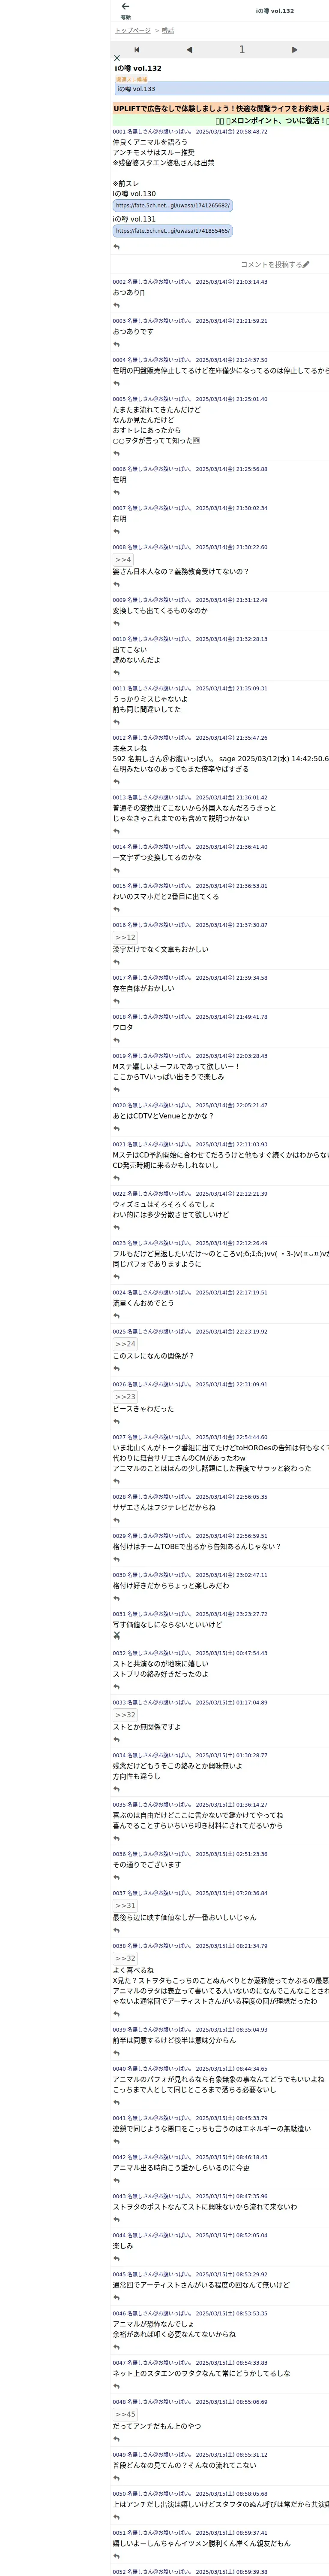Click reply arrow under post 0004
Viewport: 329px width, 2576px height.
click(117, 384)
